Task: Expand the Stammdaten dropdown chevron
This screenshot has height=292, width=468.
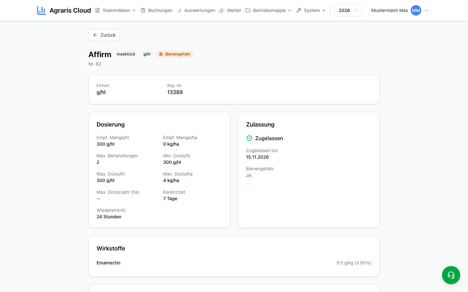Action: [134, 10]
